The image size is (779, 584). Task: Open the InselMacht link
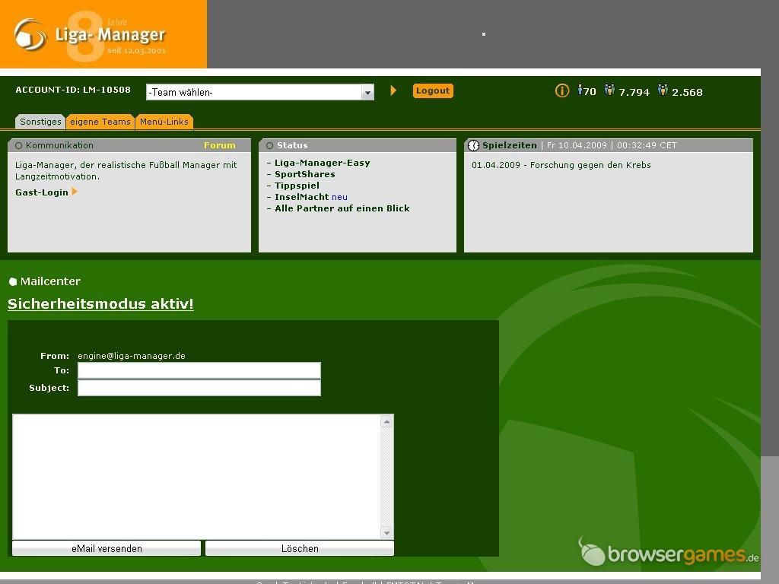(301, 197)
